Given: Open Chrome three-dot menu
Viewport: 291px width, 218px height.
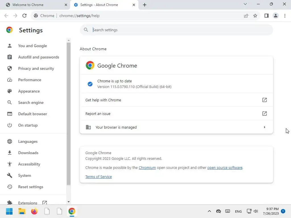Looking at the screenshot, I should pos(285,16).
